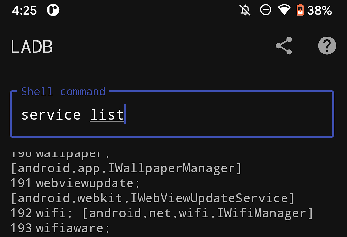The height and width of the screenshot is (237, 347).
Task: Tap the "192 wifi" IWifiManager output line
Action: coord(162,213)
